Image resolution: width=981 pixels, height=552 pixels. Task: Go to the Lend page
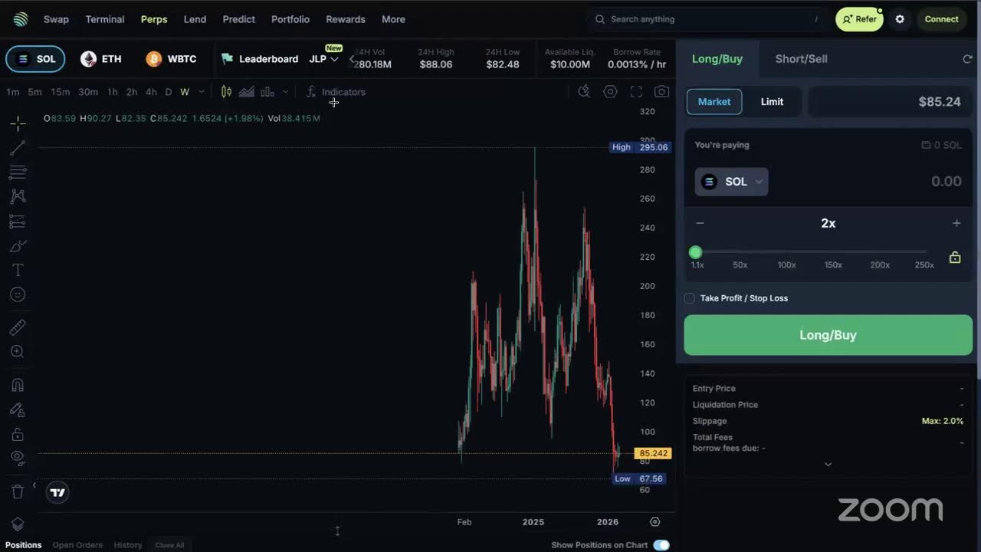click(x=195, y=19)
